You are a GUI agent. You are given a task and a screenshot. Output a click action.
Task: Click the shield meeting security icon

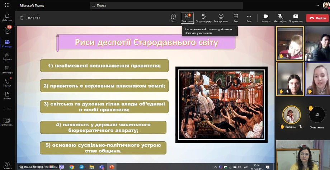coord(22,18)
